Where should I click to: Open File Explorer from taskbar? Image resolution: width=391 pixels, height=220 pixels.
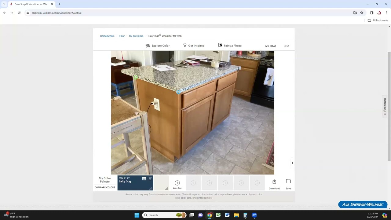point(236,215)
